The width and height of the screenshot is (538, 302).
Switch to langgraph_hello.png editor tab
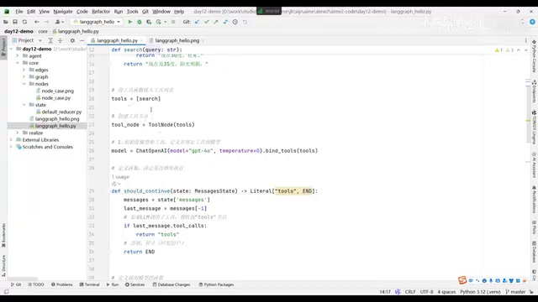pos(177,40)
